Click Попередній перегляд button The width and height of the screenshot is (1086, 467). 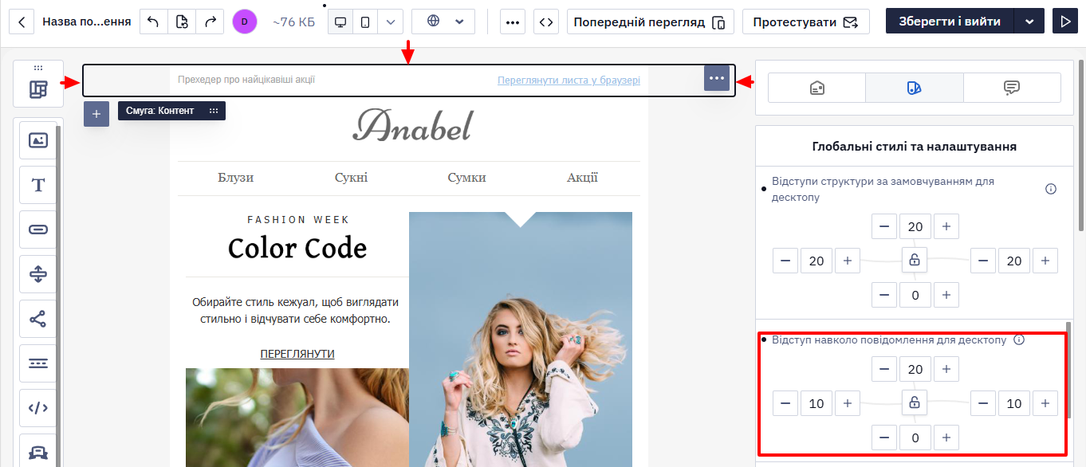(651, 22)
